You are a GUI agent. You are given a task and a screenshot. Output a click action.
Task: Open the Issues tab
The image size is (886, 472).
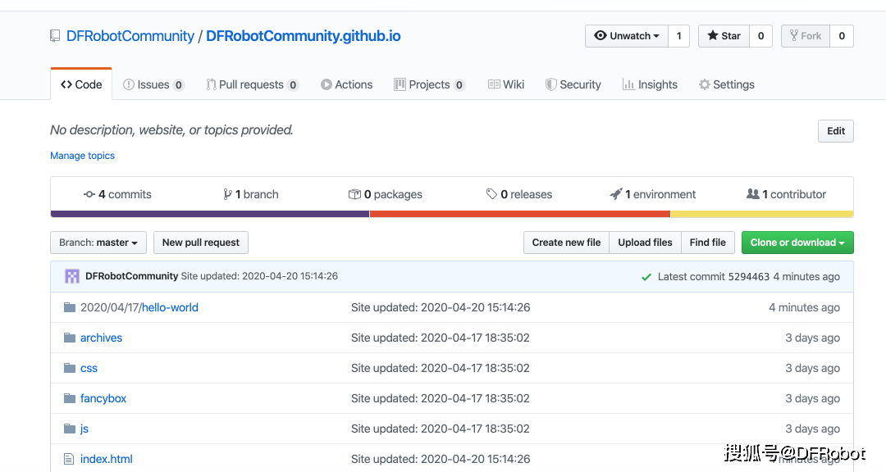click(x=153, y=84)
